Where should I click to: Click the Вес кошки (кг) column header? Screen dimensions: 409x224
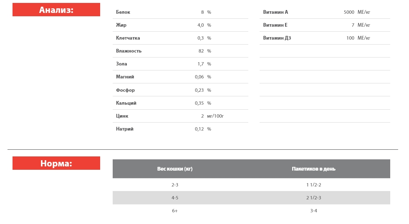(x=175, y=169)
